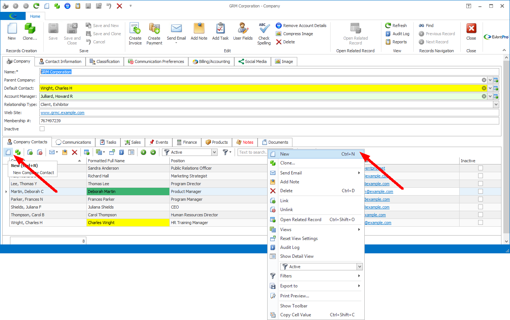Click the Clone icon in the ribbon
This screenshot has width=510, height=320.
click(30, 29)
